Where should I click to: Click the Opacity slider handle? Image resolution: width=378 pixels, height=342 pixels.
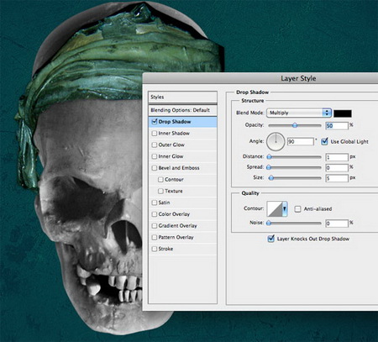(x=295, y=125)
